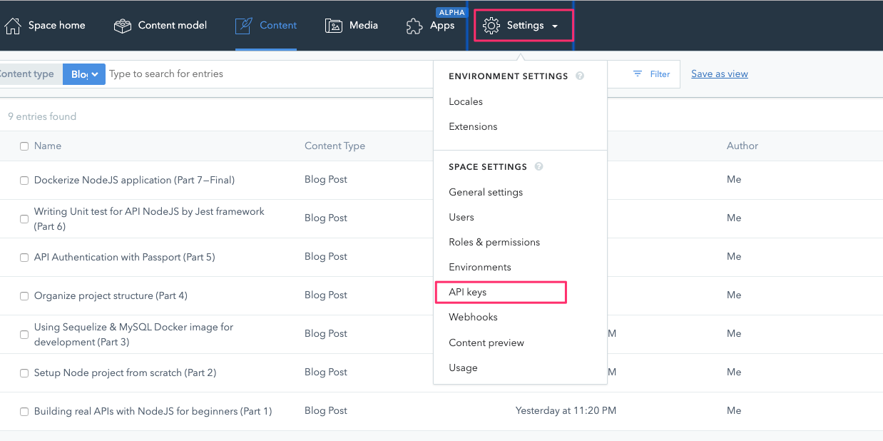Click the Save as view link
This screenshot has height=441, width=883.
point(719,73)
